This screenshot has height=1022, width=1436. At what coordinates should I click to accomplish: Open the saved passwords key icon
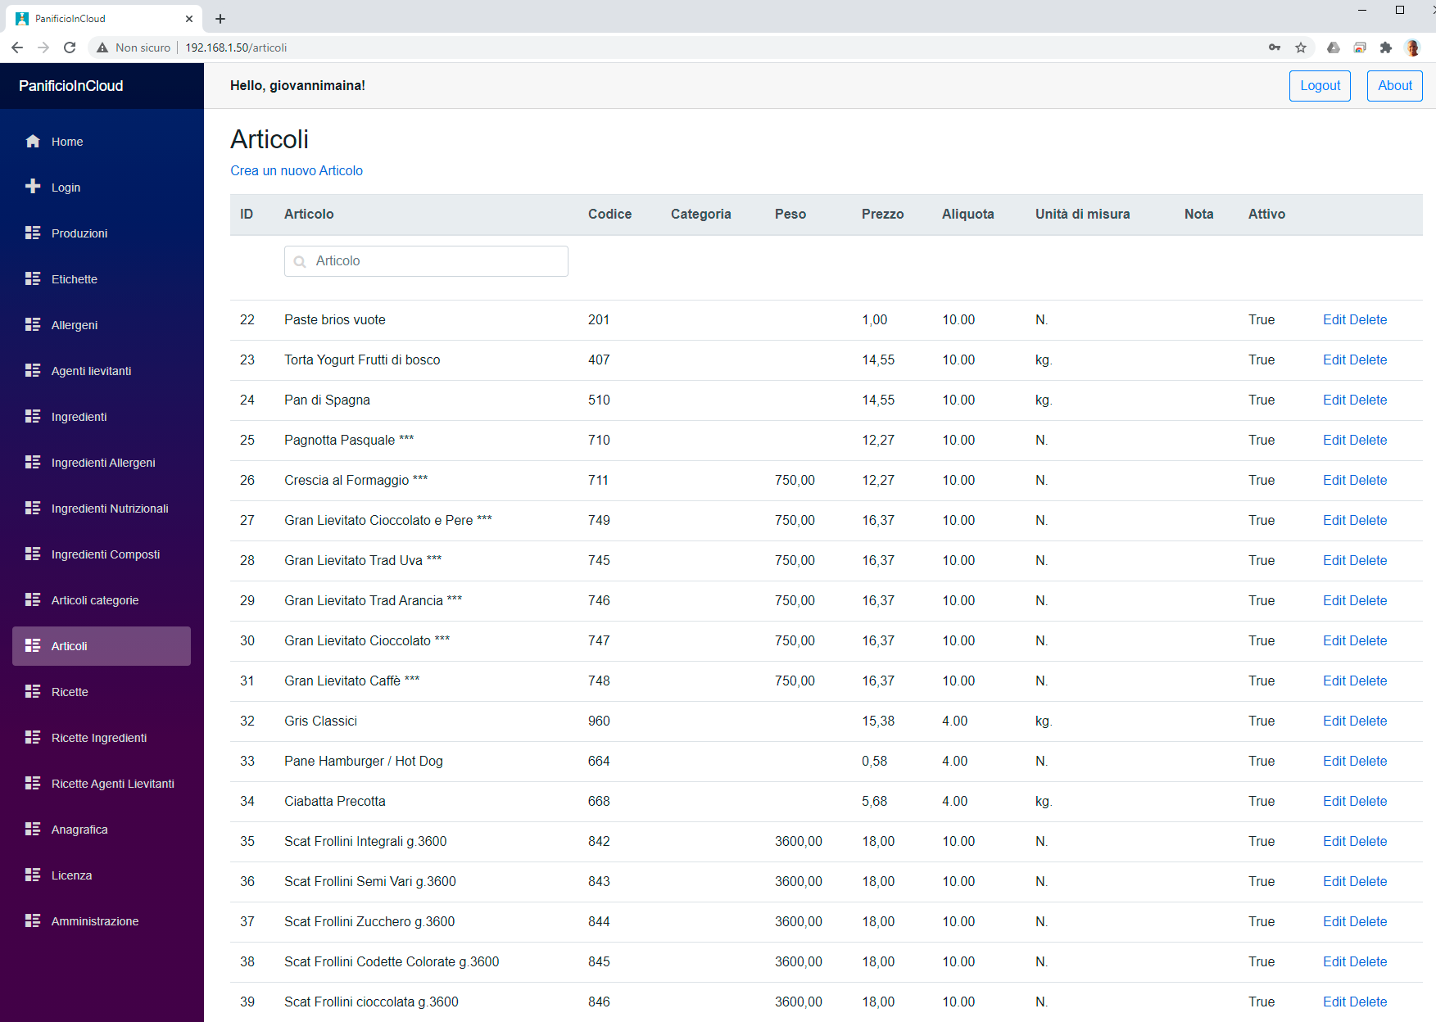pos(1275,47)
